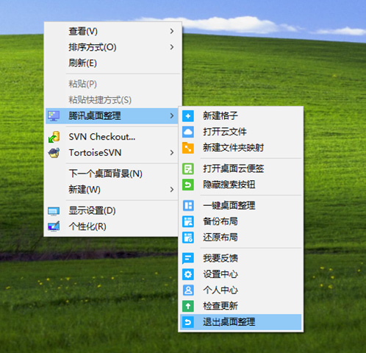Screen dimensions: 366x353
Task: Choose 还原布局 entry
Action: tap(240, 238)
